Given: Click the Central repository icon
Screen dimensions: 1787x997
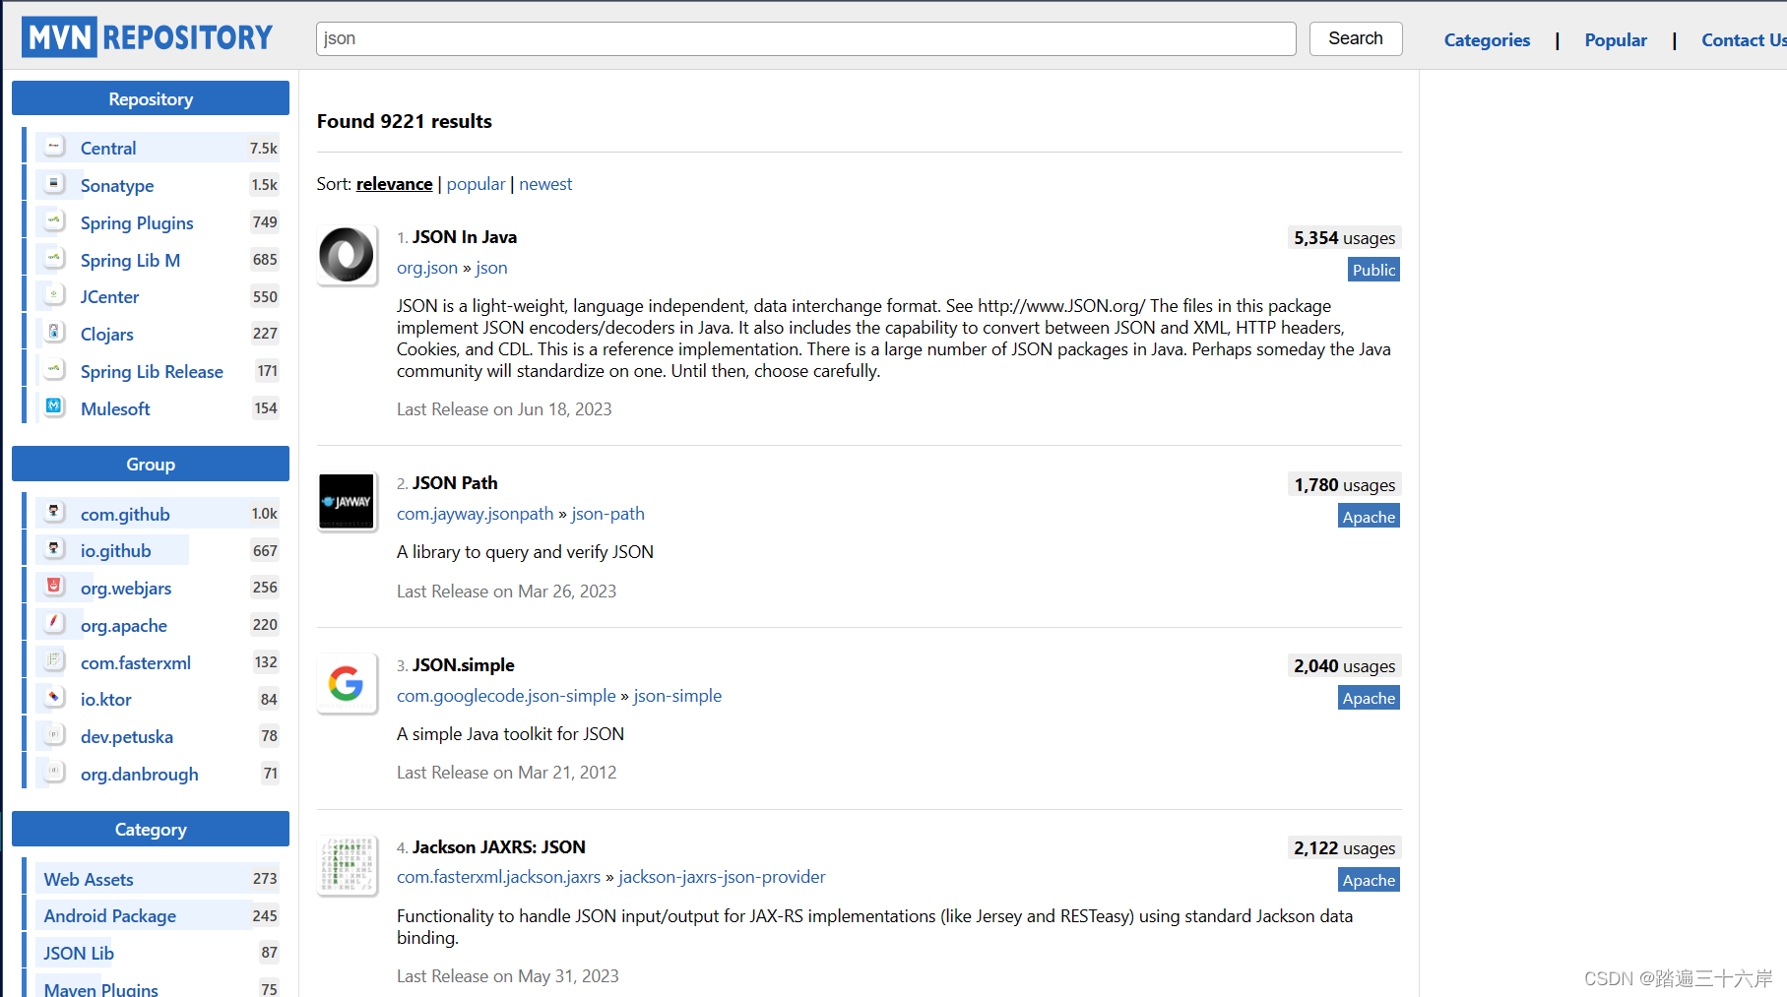Looking at the screenshot, I should pyautogui.click(x=54, y=147).
